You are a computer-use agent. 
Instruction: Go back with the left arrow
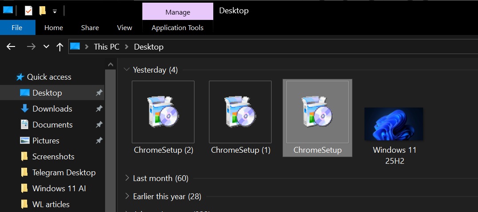pos(11,46)
